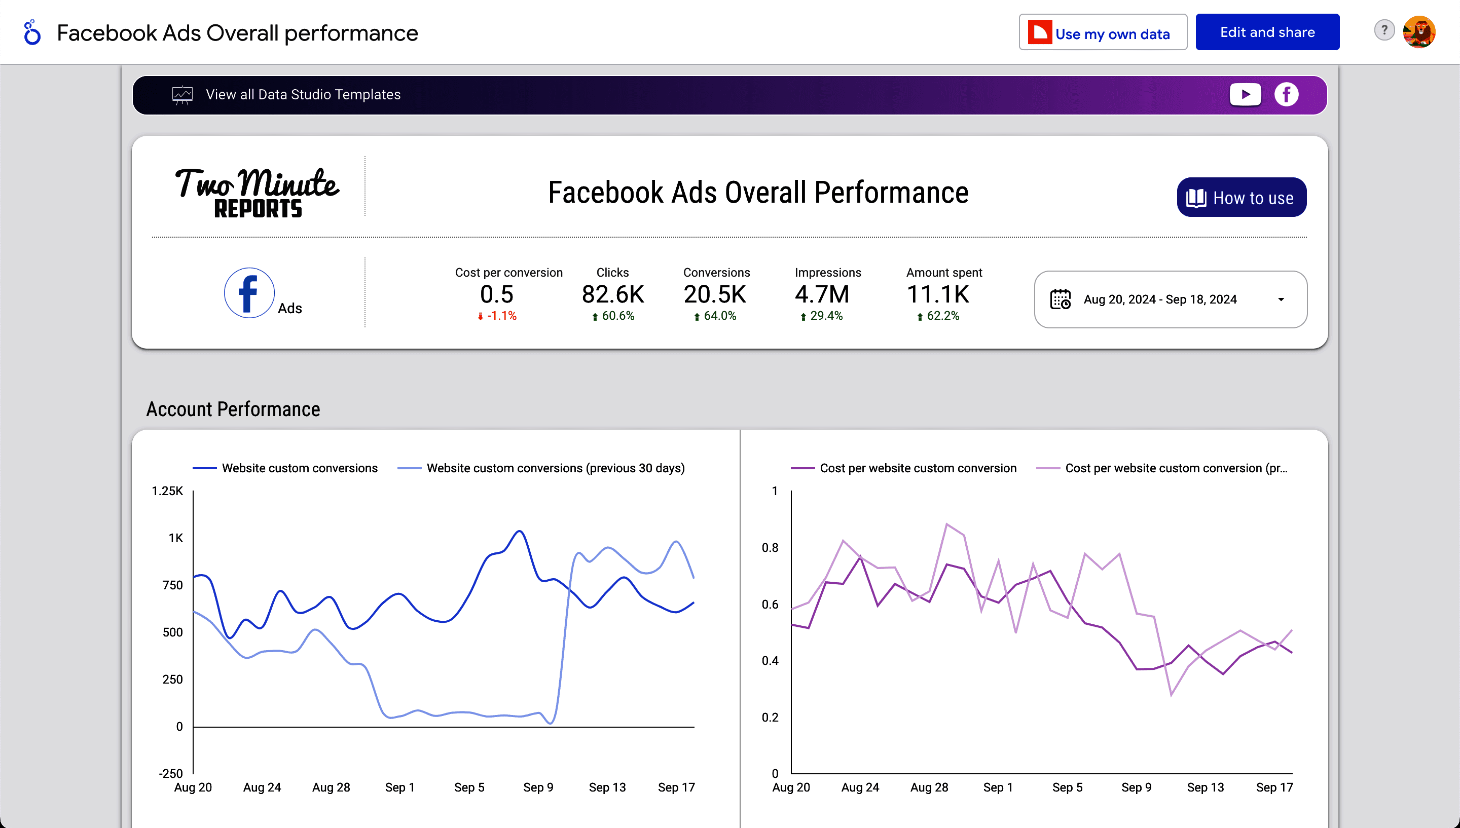Click the light purple legend line swatch

pos(1048,468)
